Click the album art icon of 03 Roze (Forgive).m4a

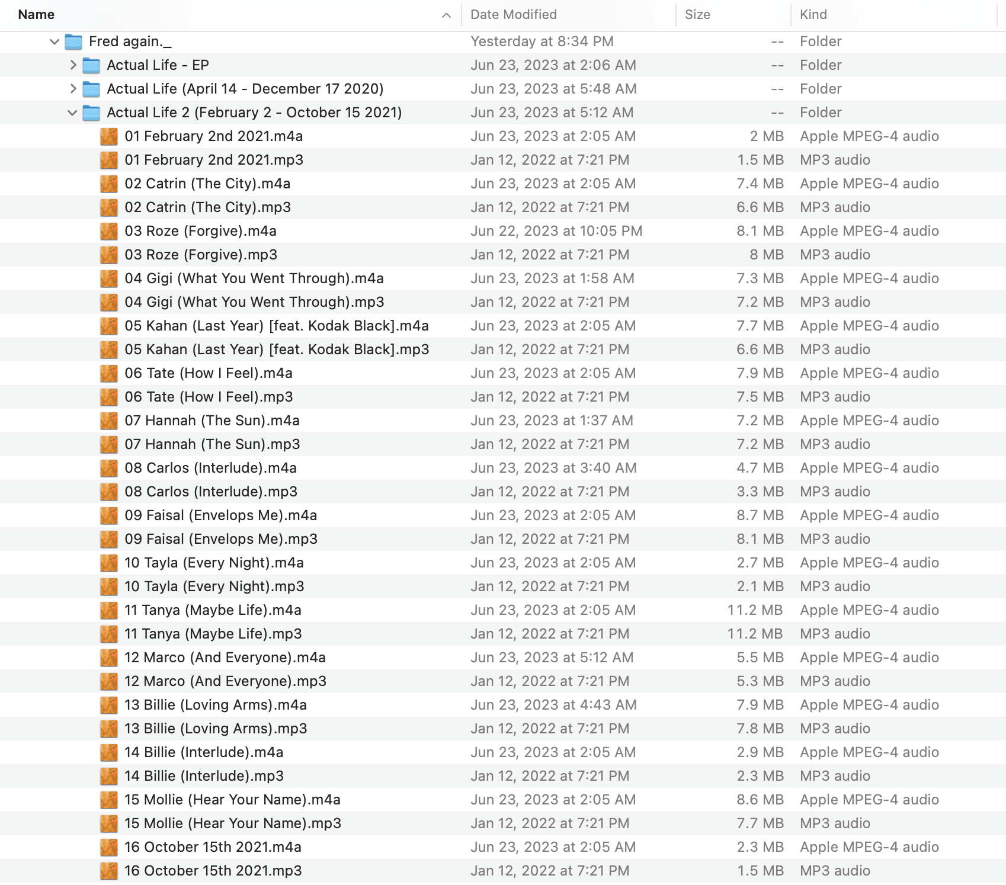[109, 231]
